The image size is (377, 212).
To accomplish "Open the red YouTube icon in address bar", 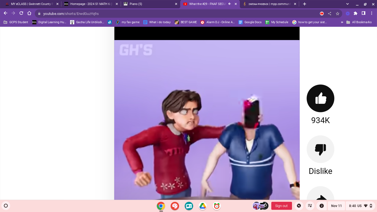I will click(x=322, y=14).
